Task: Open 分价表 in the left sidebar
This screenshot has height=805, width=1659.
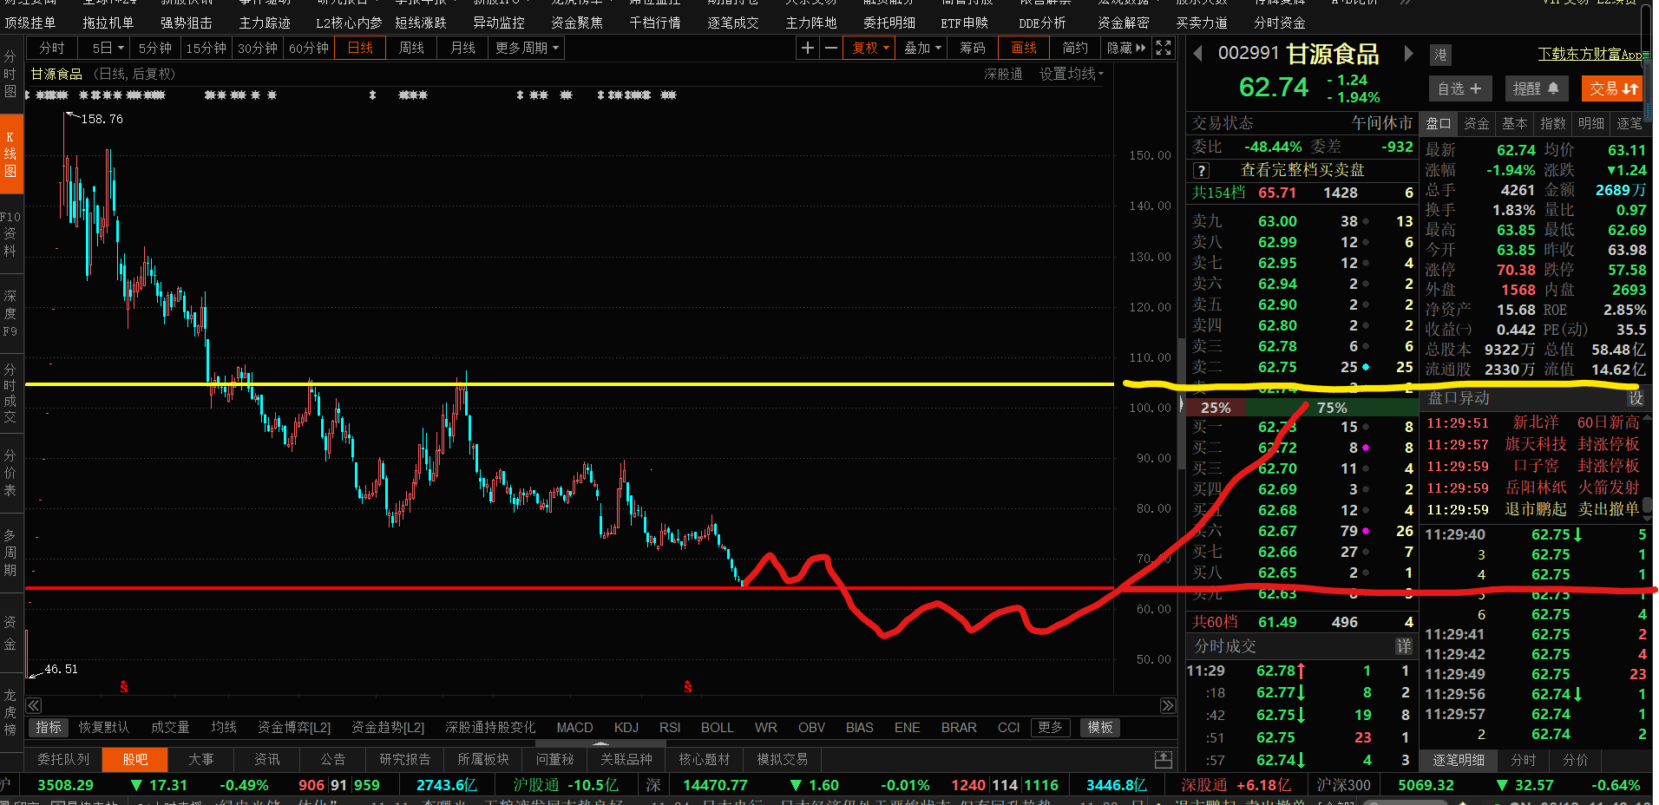Action: (10, 473)
